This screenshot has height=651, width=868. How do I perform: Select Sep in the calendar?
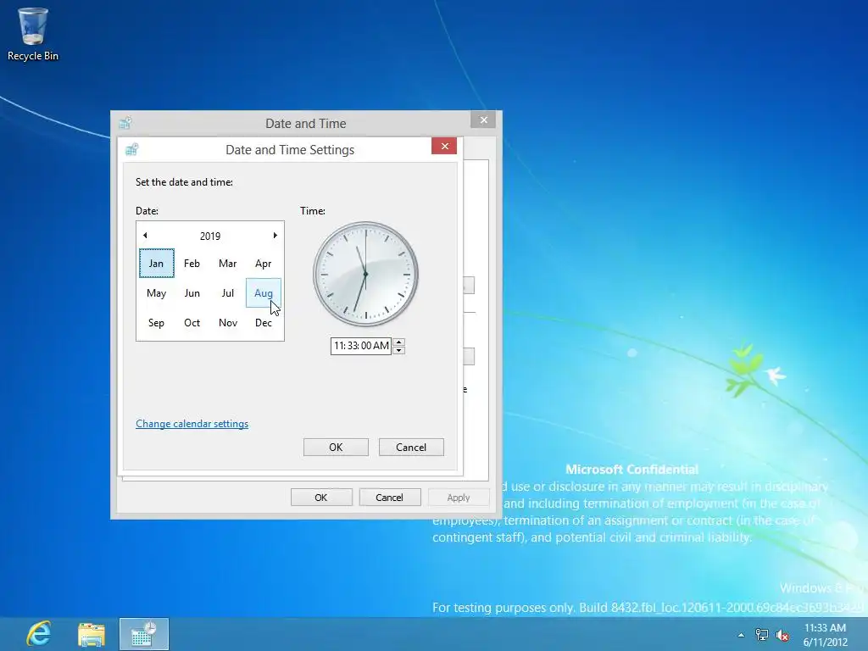click(x=156, y=322)
